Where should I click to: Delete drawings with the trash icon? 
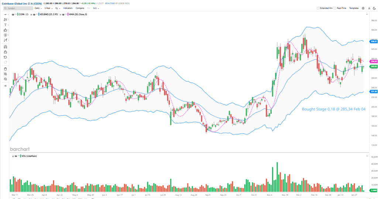click(5, 69)
